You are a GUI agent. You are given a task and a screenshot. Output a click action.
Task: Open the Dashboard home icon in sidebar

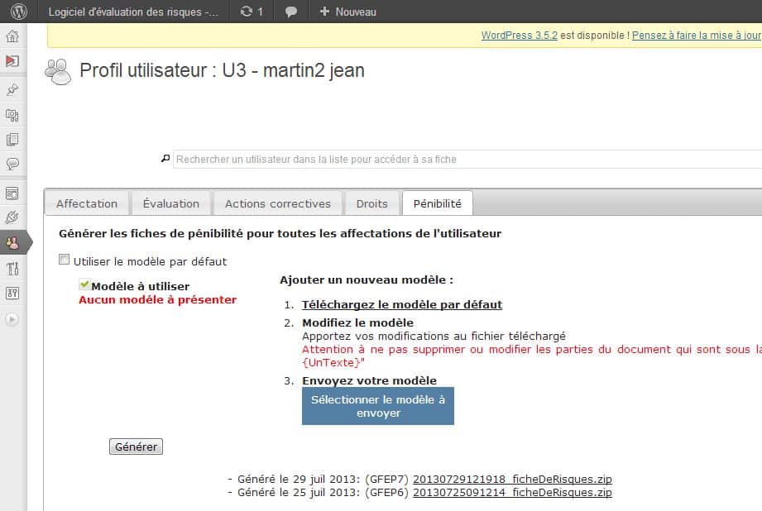12,36
